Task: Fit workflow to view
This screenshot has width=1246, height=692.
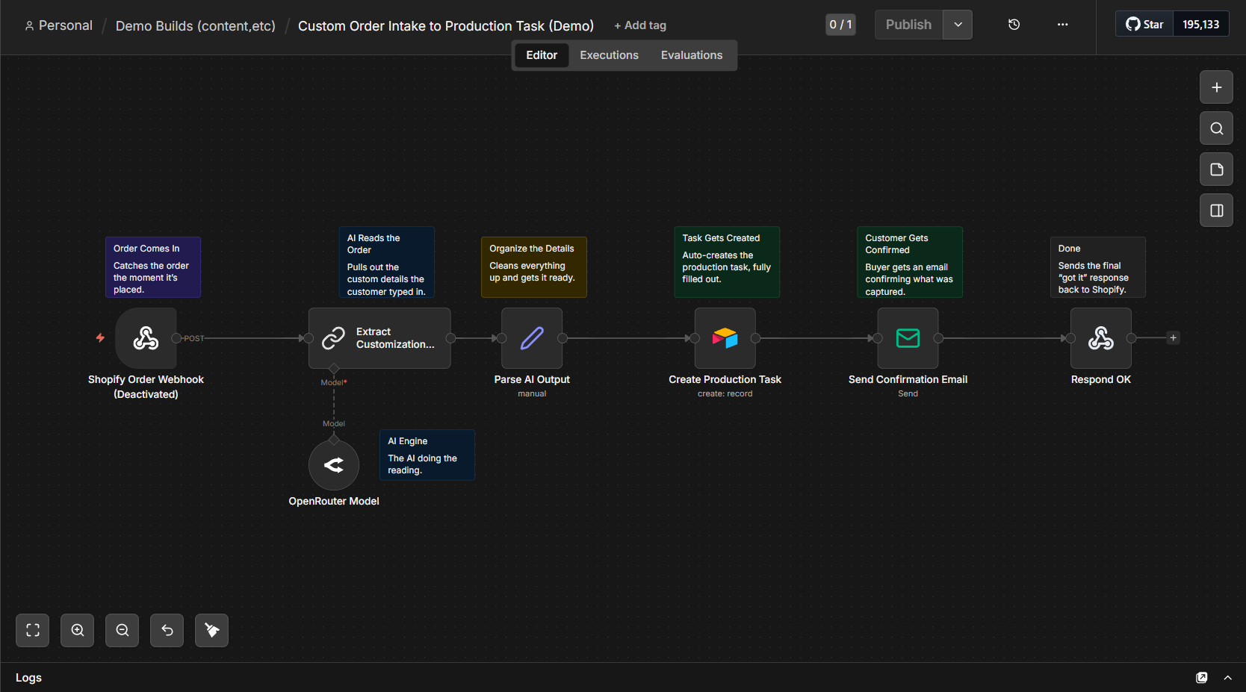Action: click(33, 630)
